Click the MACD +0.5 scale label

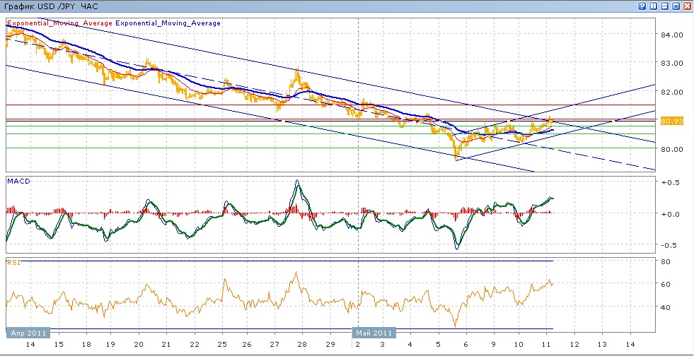[671, 183]
